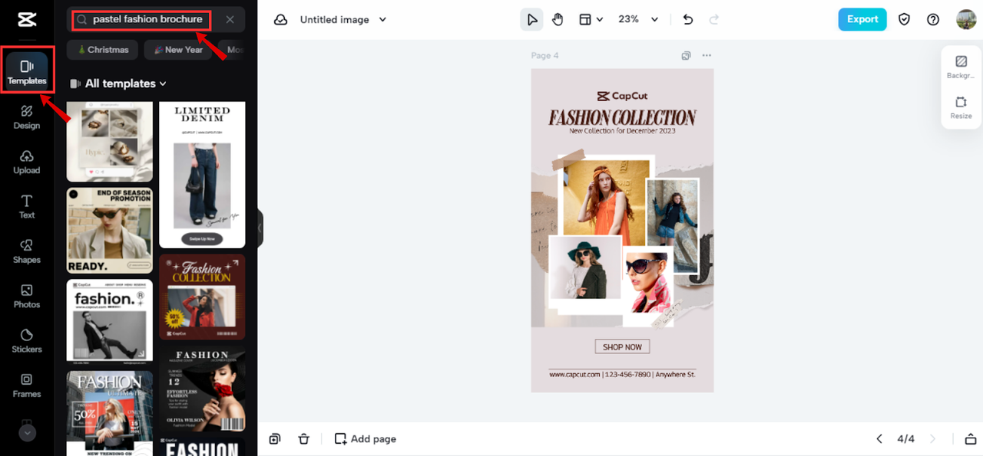Screen dimensions: 983x456
Task: Go to the next page
Action: coord(933,438)
